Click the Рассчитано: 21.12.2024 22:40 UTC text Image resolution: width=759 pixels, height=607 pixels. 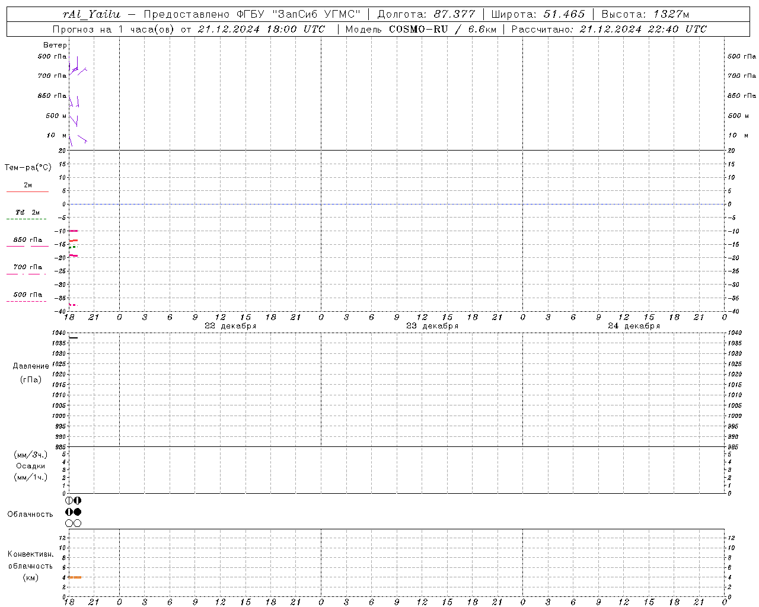pyautogui.click(x=609, y=29)
